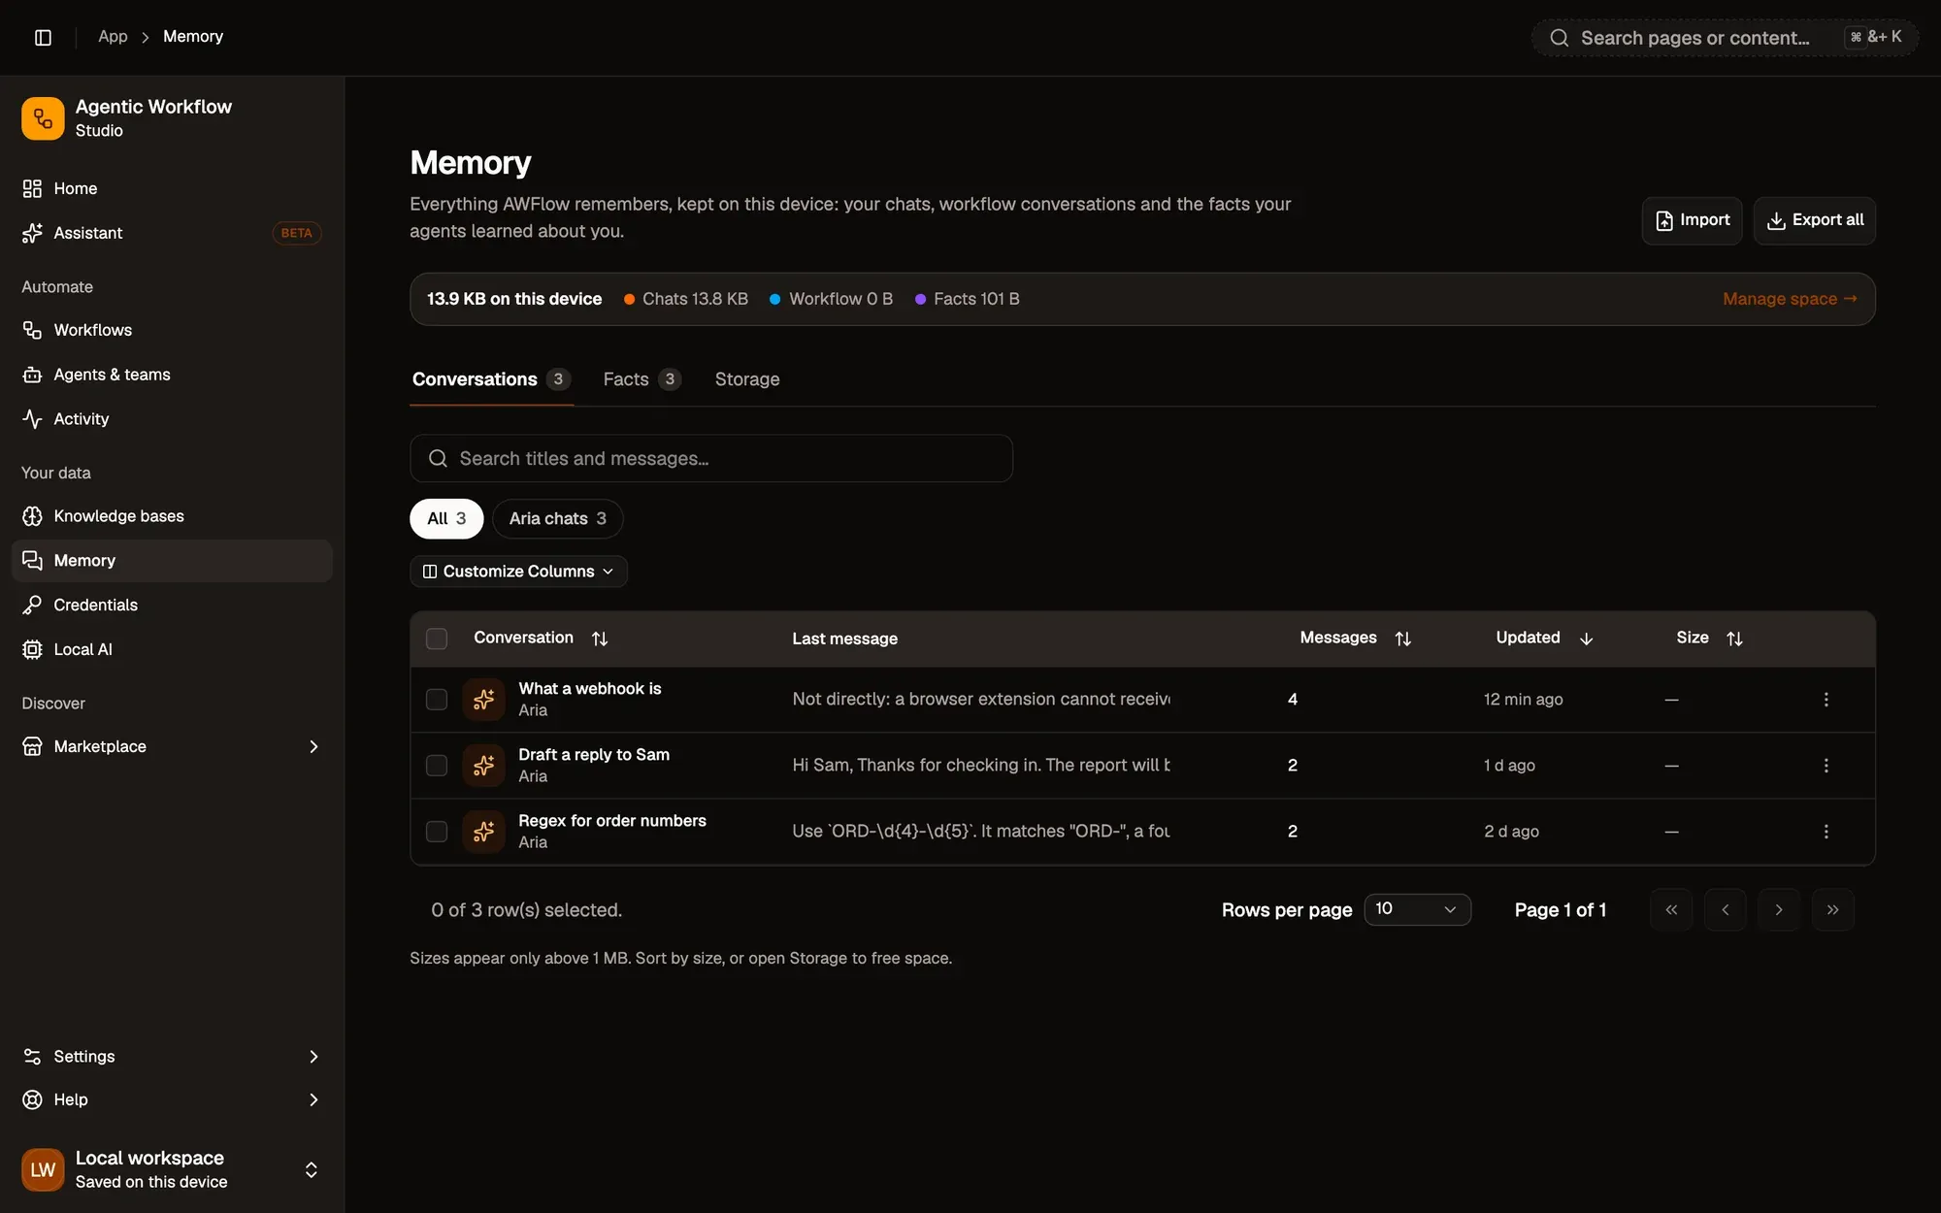Viewport: 1941px width, 1213px height.
Task: Filter by Aria chats
Action: 558,518
